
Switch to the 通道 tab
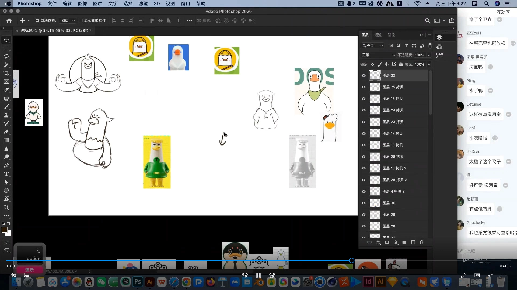(x=378, y=35)
